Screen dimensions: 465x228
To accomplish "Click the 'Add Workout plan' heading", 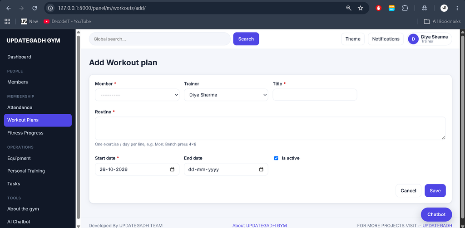I will 123,63.
